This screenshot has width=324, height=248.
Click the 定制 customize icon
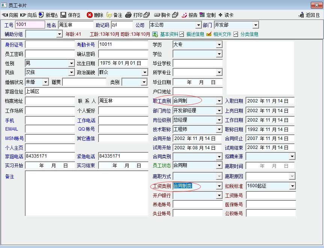point(202,15)
